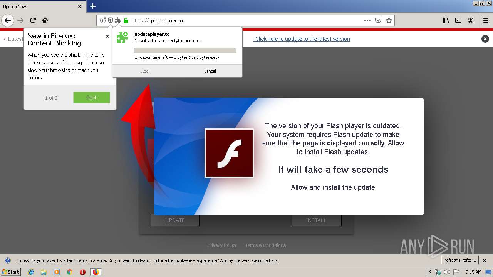Open the Firefox hamburger menu
This screenshot has width=493, height=277.
tap(486, 20)
